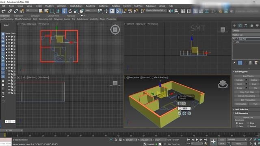Image resolution: width=260 pixels, height=146 pixels.
Task: Toggle 2D Snaps button
Action: (118, 11)
